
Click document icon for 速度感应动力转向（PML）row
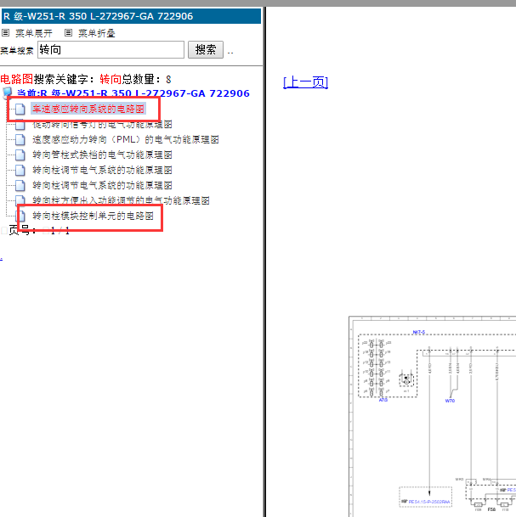pos(20,139)
